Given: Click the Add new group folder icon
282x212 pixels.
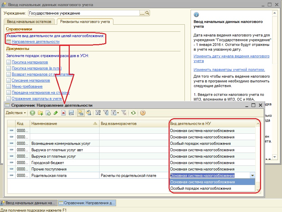Looking at the screenshot, I should coord(40,113).
